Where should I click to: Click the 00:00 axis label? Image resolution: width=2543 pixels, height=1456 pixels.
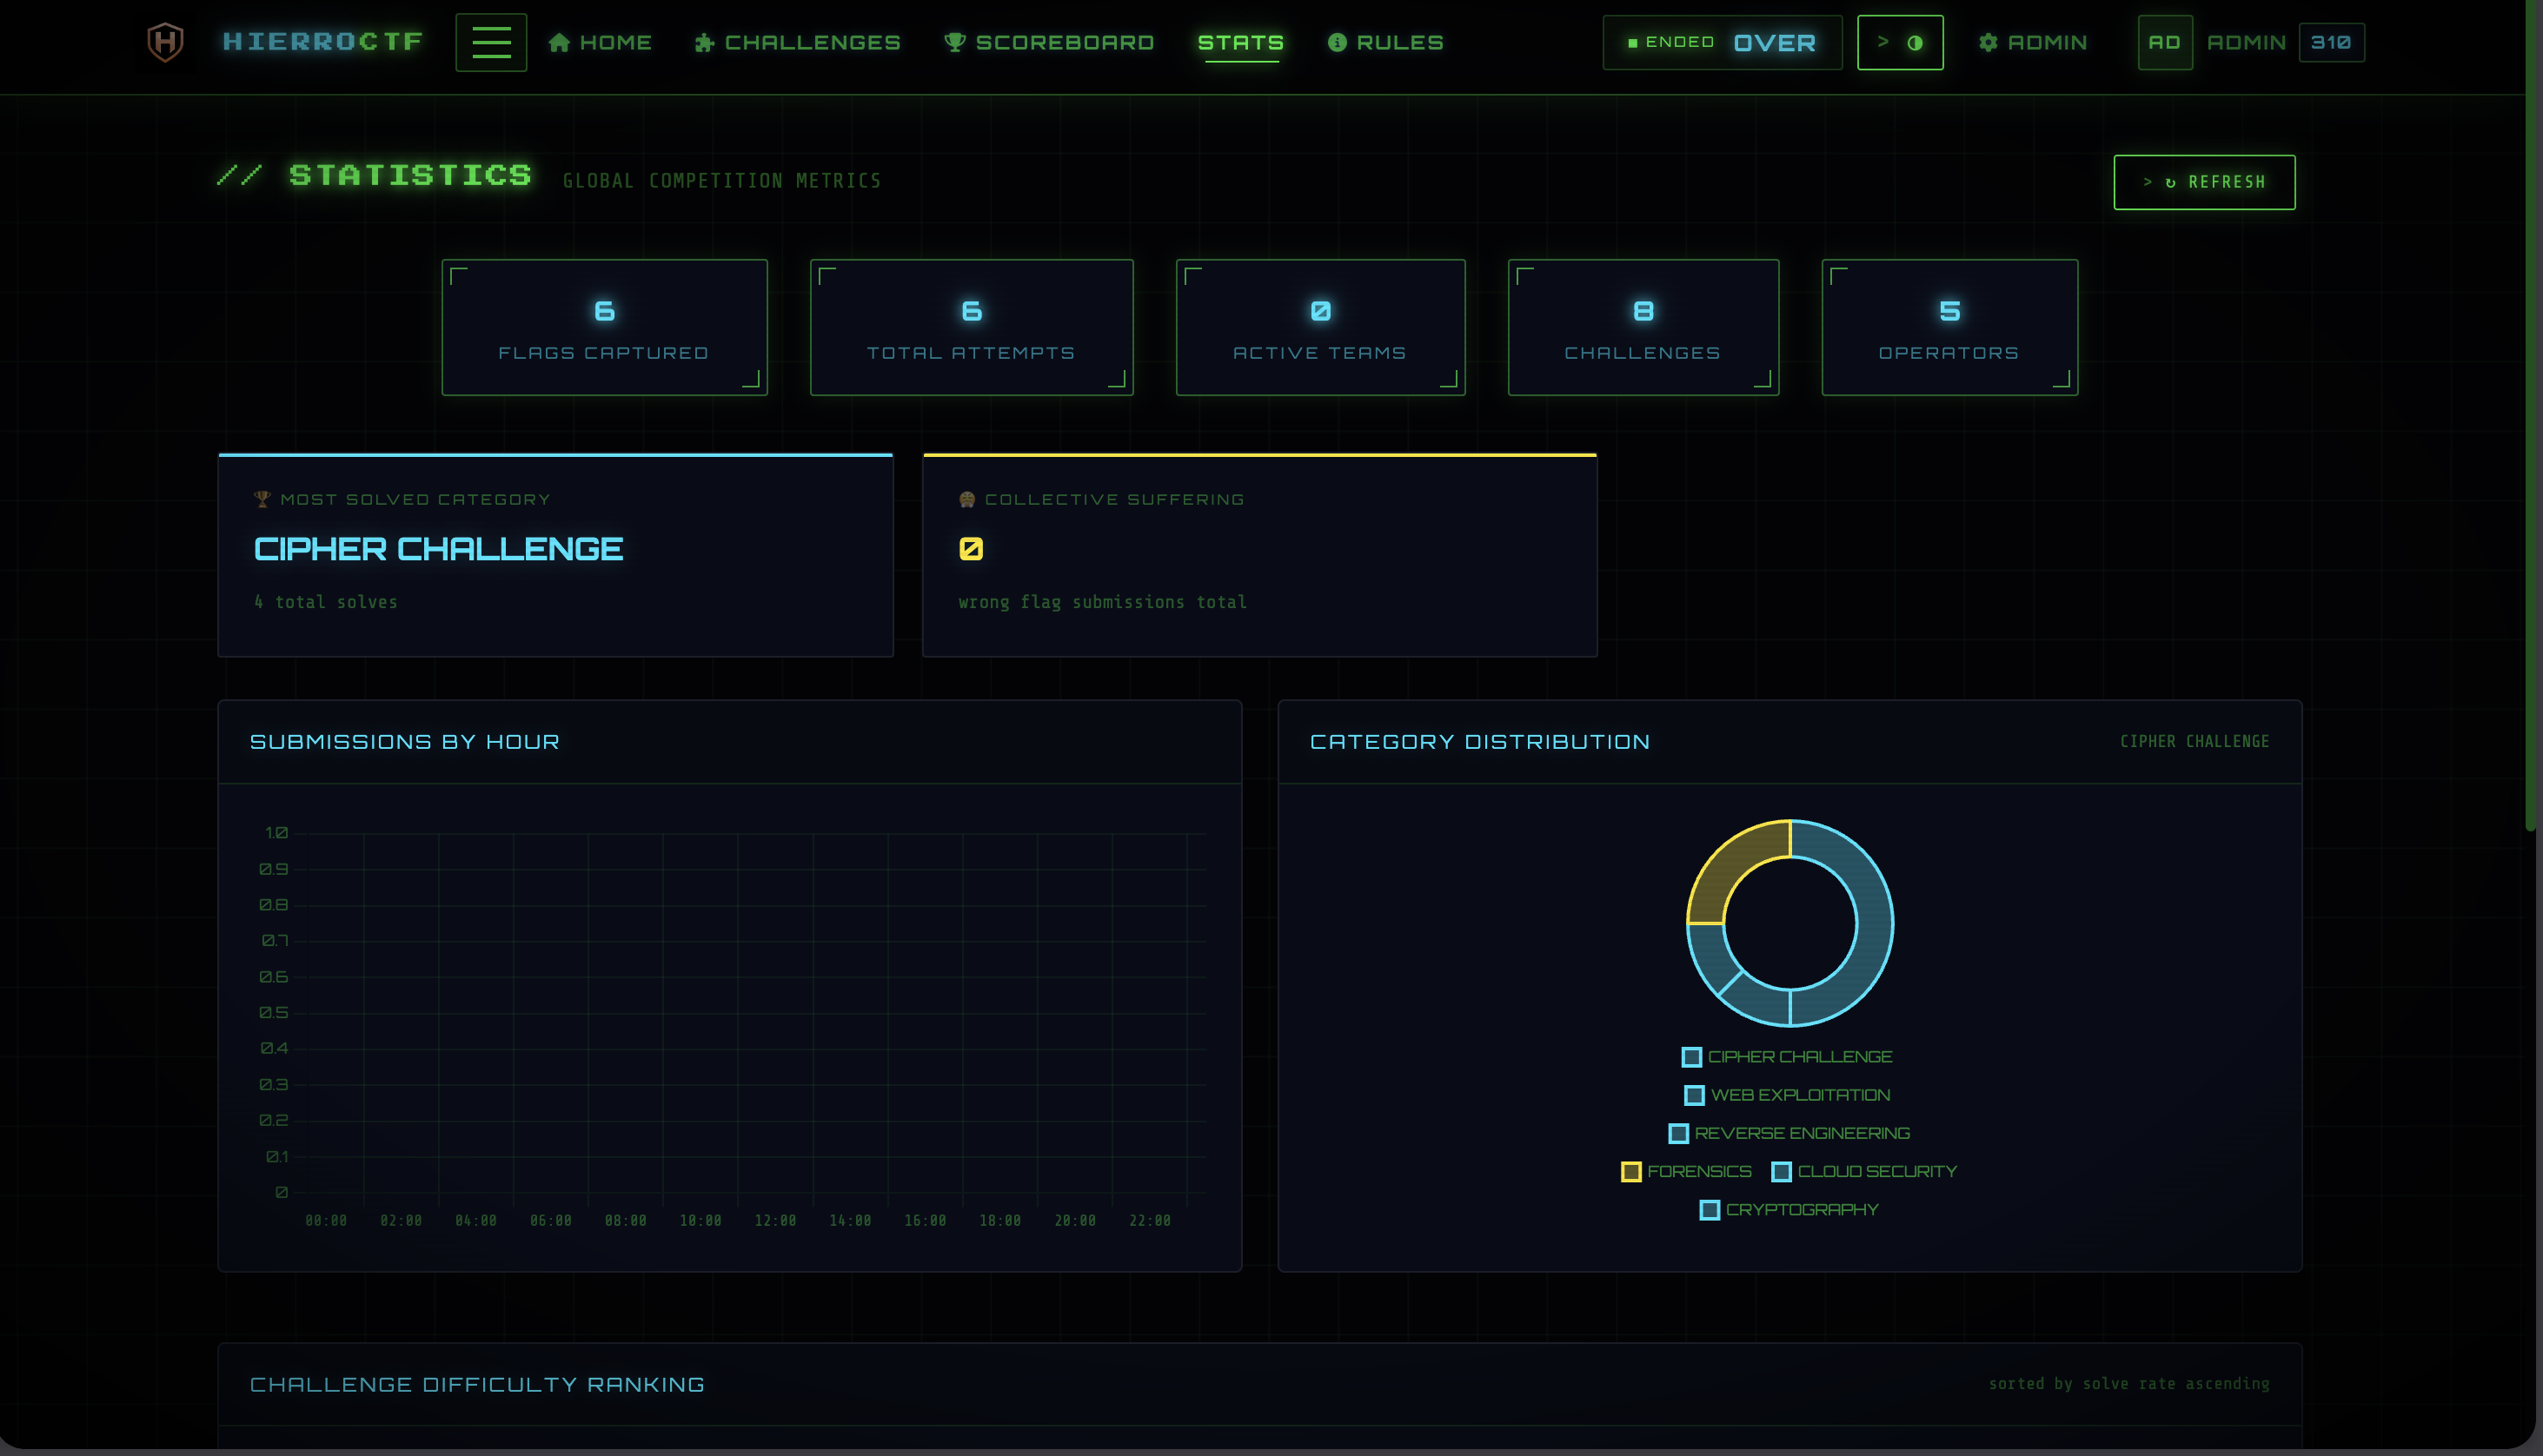[326, 1220]
